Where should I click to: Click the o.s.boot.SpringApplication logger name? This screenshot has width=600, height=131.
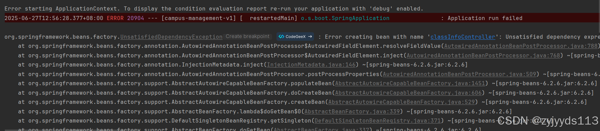(345, 18)
